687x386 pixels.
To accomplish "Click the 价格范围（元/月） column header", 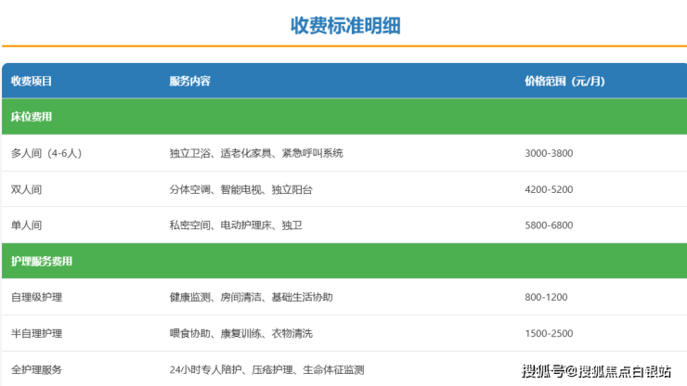I will [564, 81].
